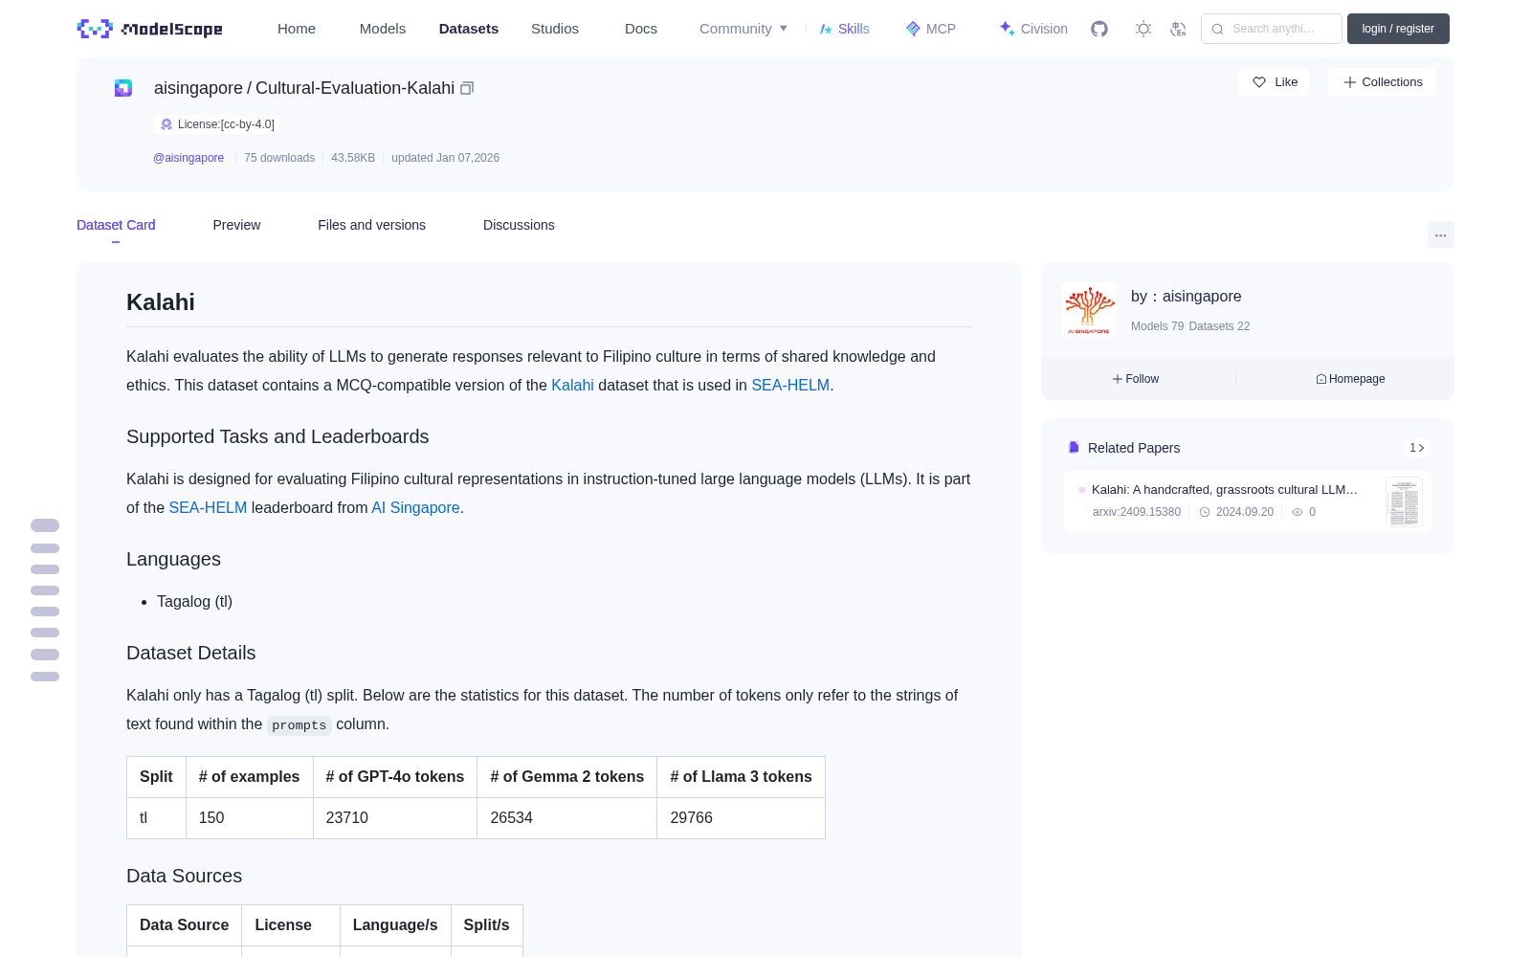This screenshot has width=1531, height=957.
Task: Click the ModelScope logo
Action: click(150, 29)
